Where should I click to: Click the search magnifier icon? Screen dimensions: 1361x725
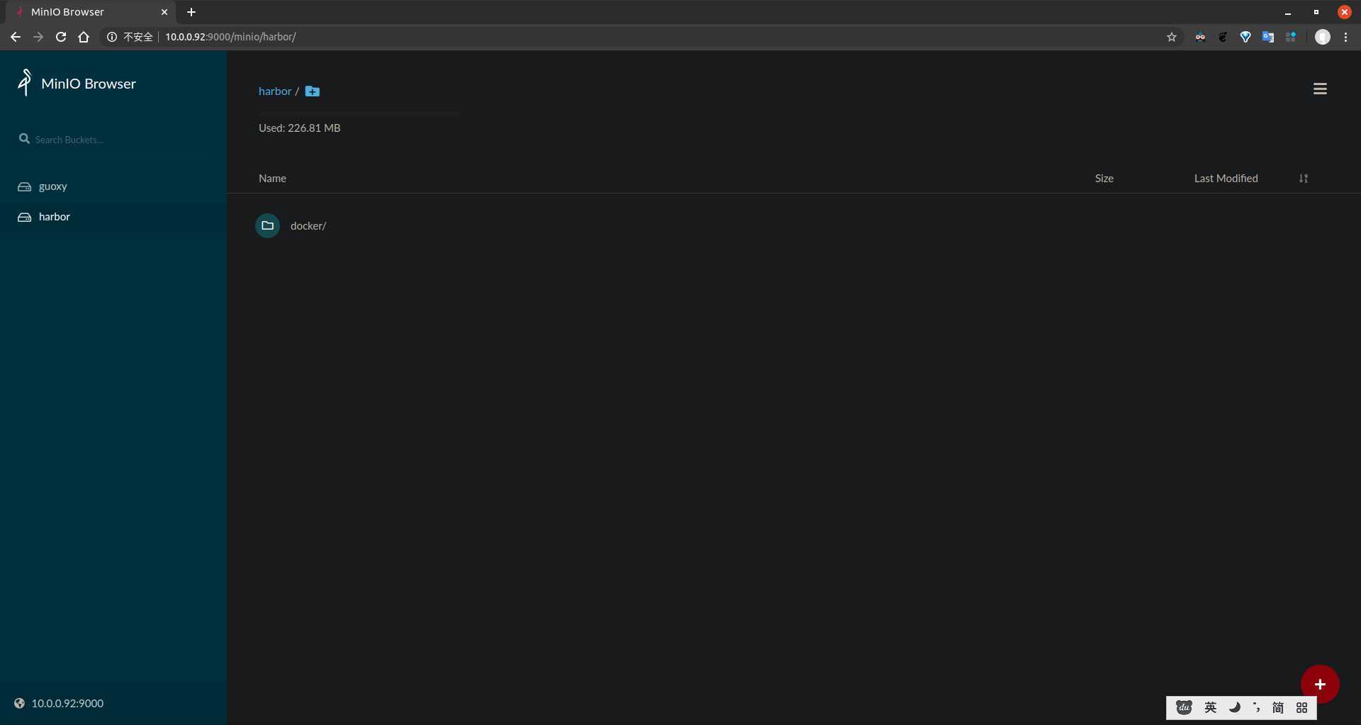[24, 139]
